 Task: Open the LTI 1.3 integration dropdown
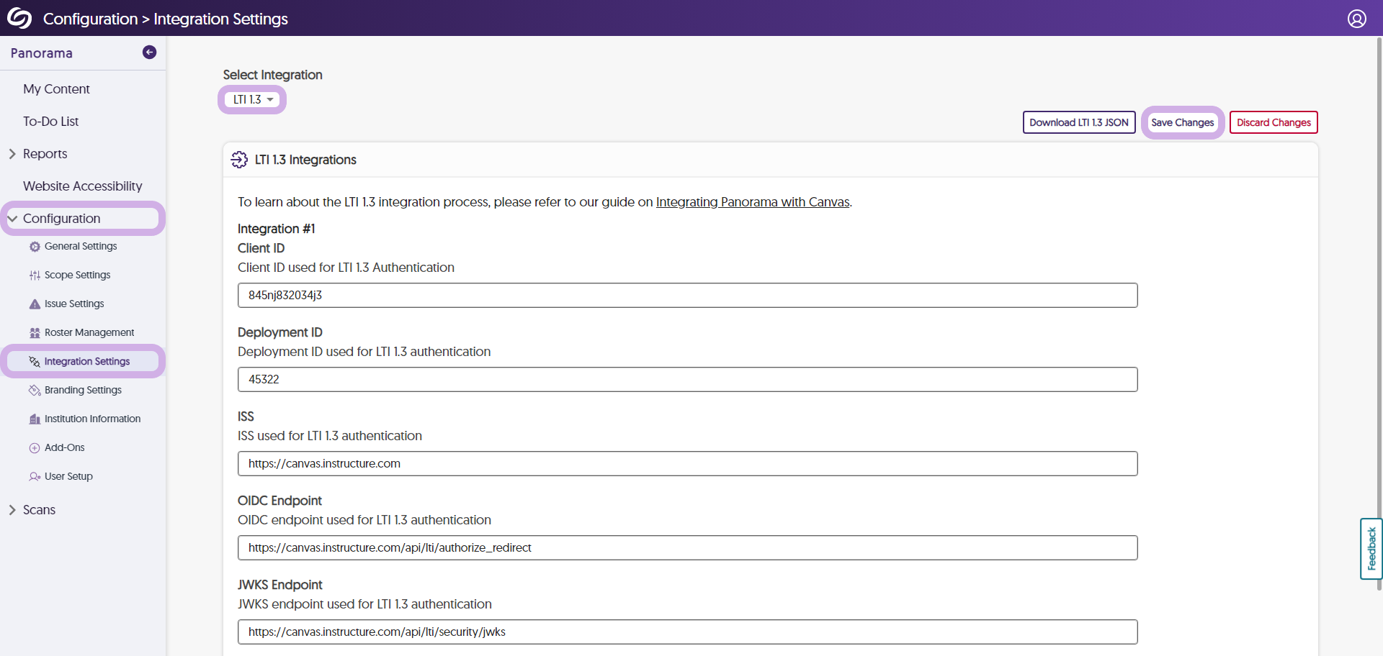click(252, 100)
